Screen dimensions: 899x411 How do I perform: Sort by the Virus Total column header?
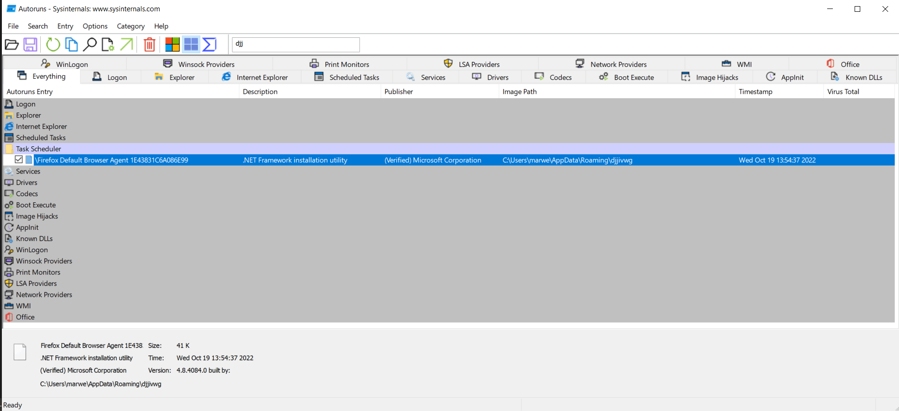click(x=859, y=92)
